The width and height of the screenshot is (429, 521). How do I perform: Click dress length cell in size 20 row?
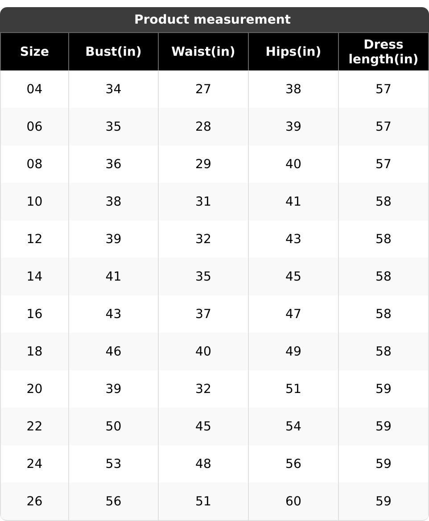tap(383, 389)
